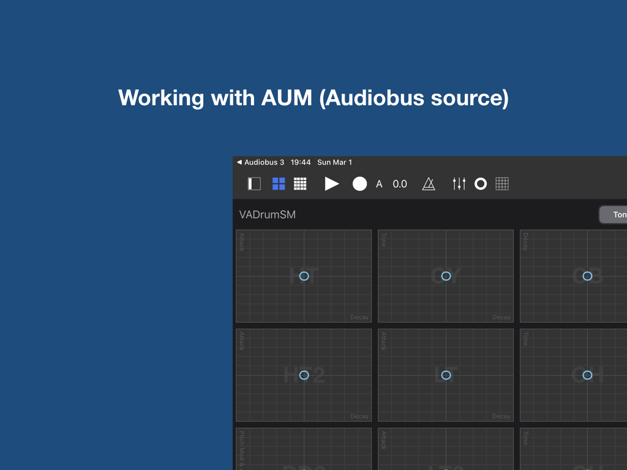Click the HT pad's blue control point

pos(304,276)
